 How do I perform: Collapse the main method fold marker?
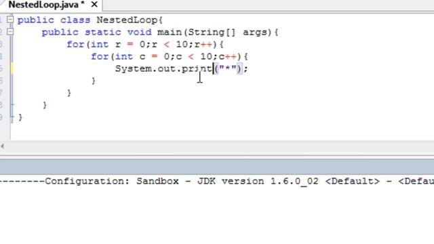click(10, 32)
